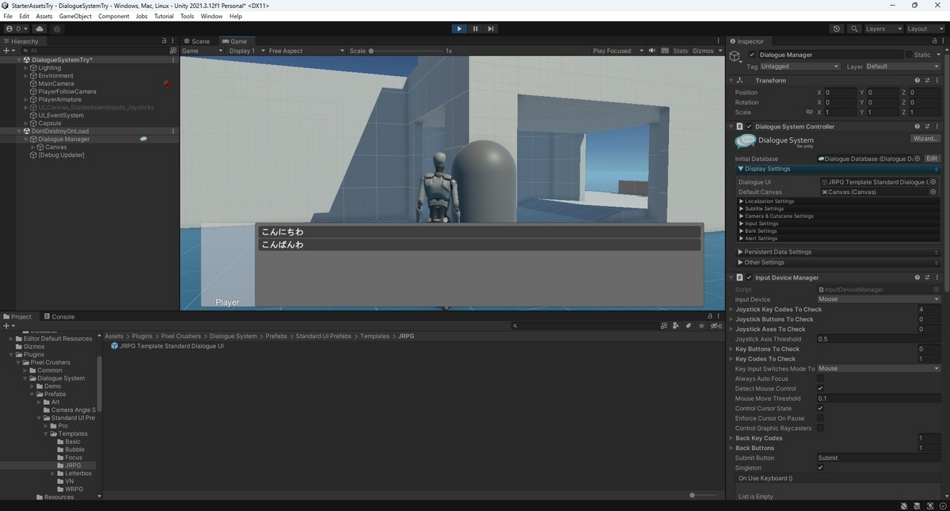
Task: Toggle the Singleton checkbox
Action: point(820,467)
